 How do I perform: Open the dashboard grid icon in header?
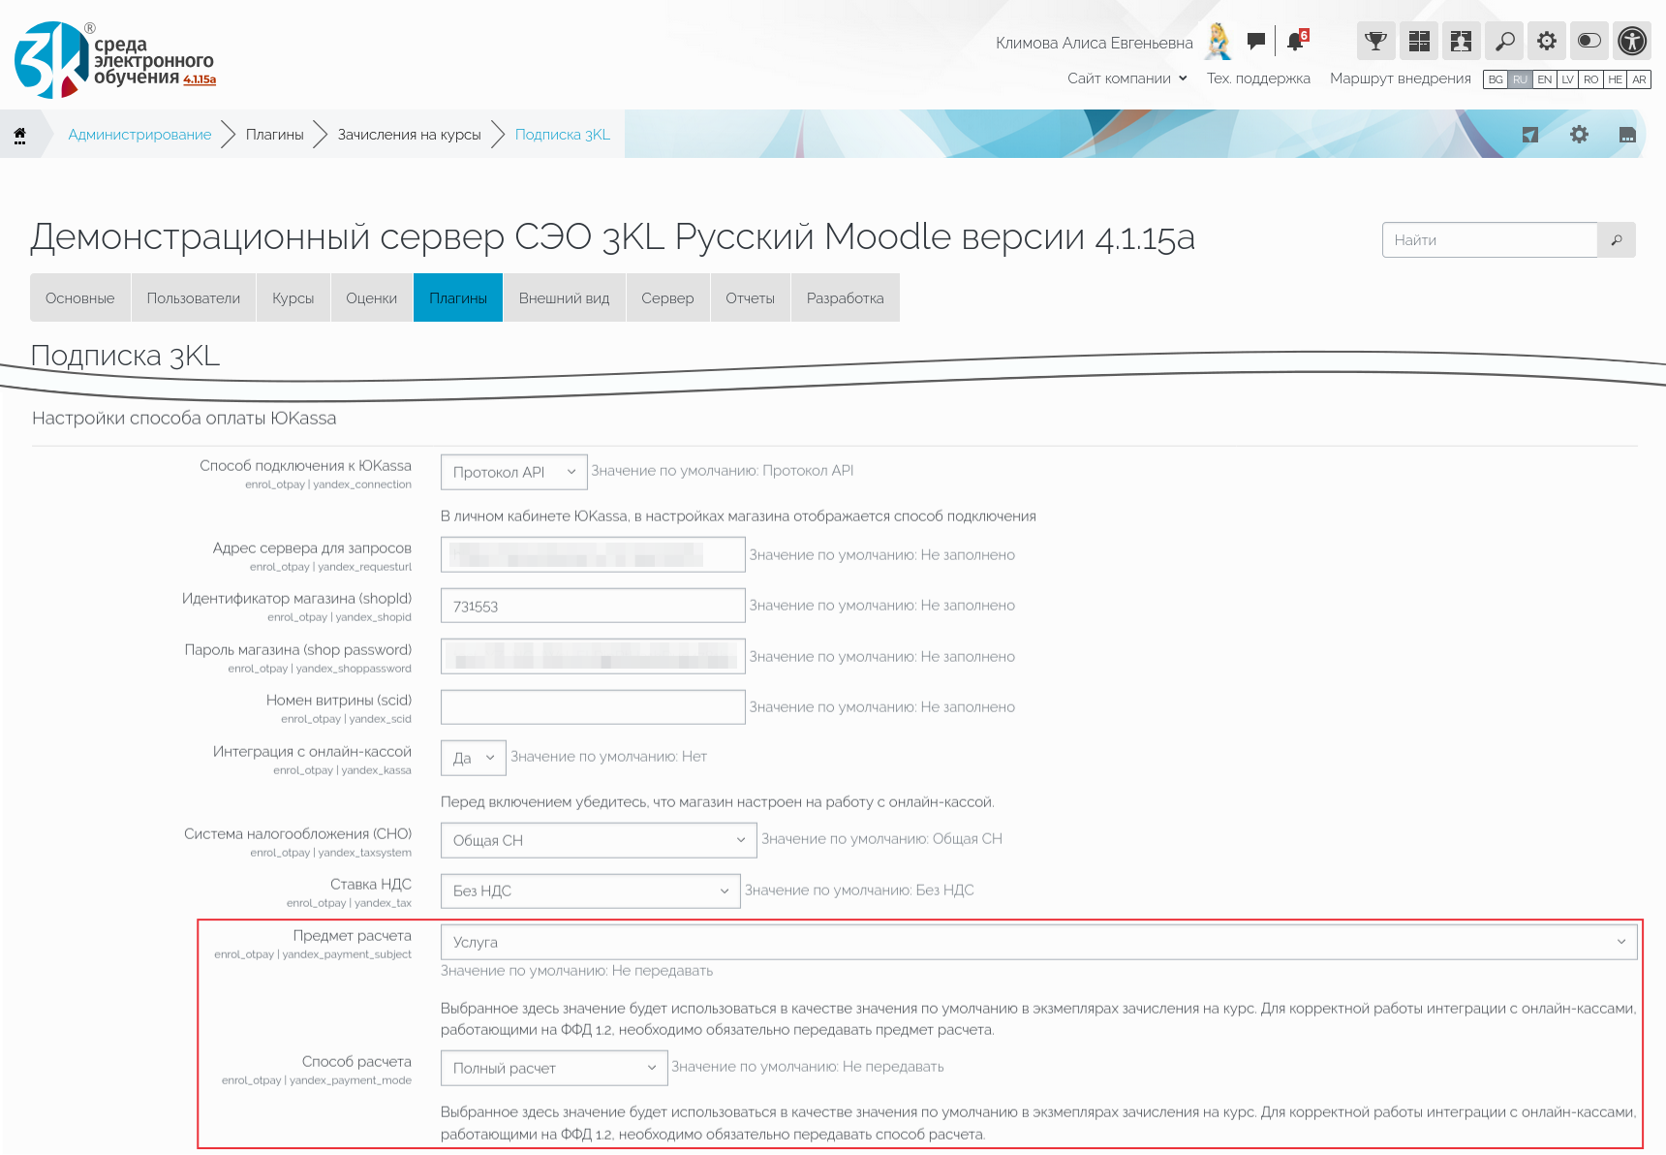(1419, 41)
